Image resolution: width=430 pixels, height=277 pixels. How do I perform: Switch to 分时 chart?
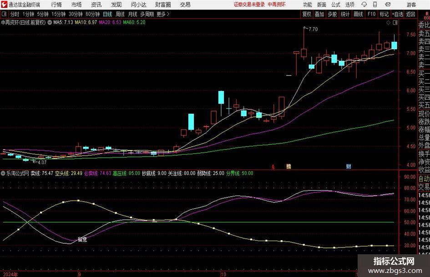pyautogui.click(x=15, y=14)
